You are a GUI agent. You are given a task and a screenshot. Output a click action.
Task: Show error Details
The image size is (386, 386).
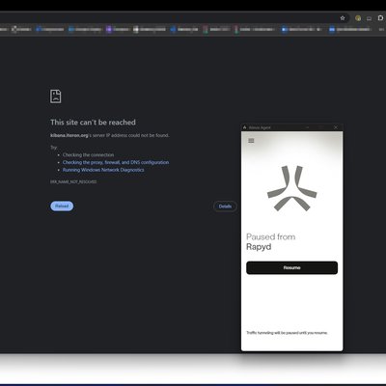tap(225, 207)
